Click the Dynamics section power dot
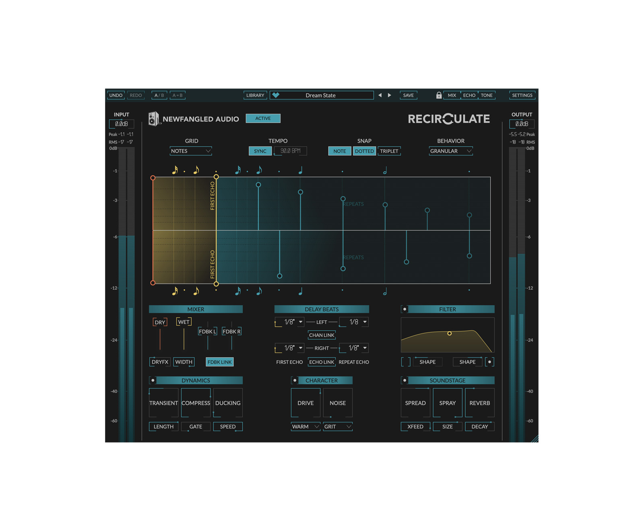Screen dimensions: 644x531 153,381
